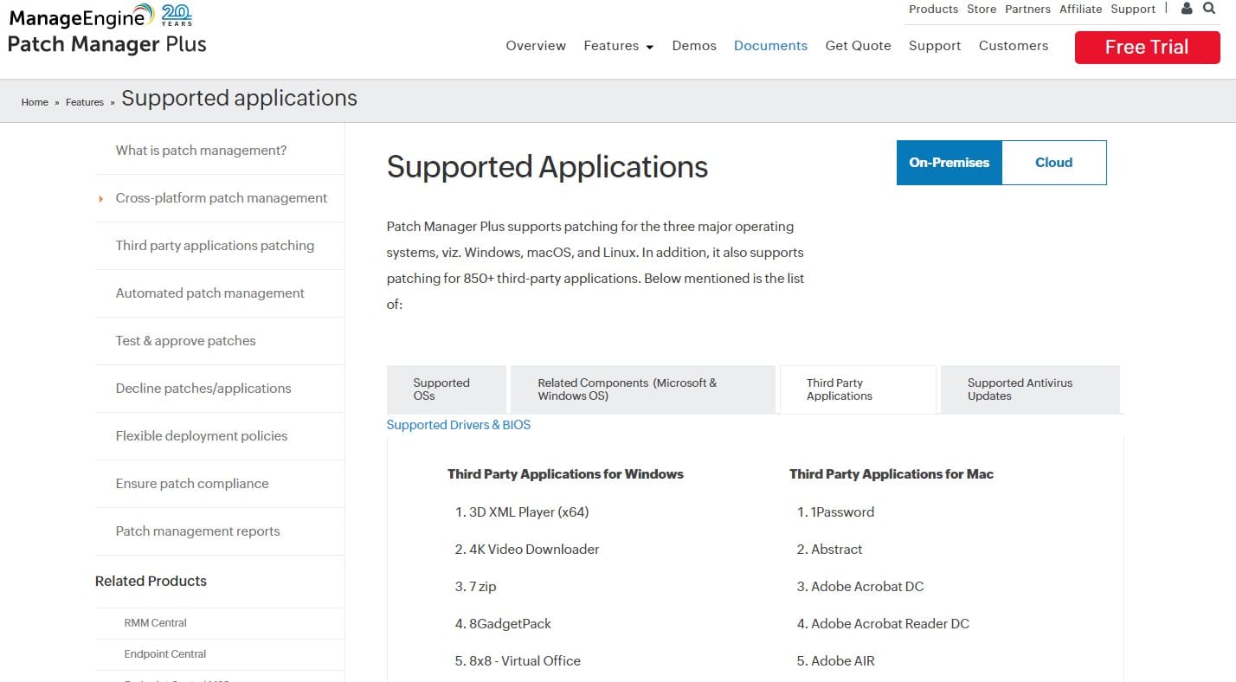
Task: Select the On-Premises toggle
Action: [950, 163]
